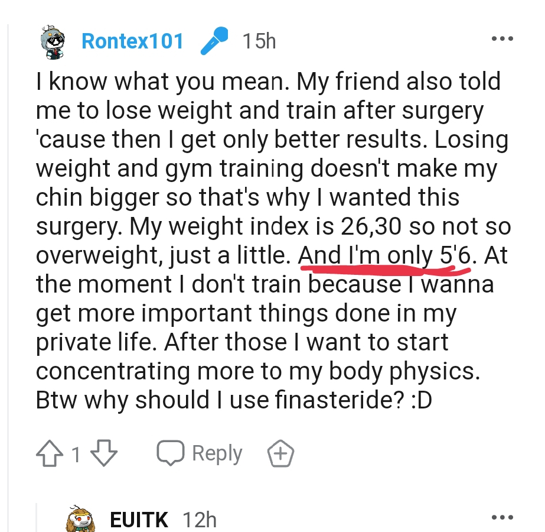Upvote Rontex101's comment
Image resolution: width=545 pixels, height=532 pixels.
[x=50, y=453]
